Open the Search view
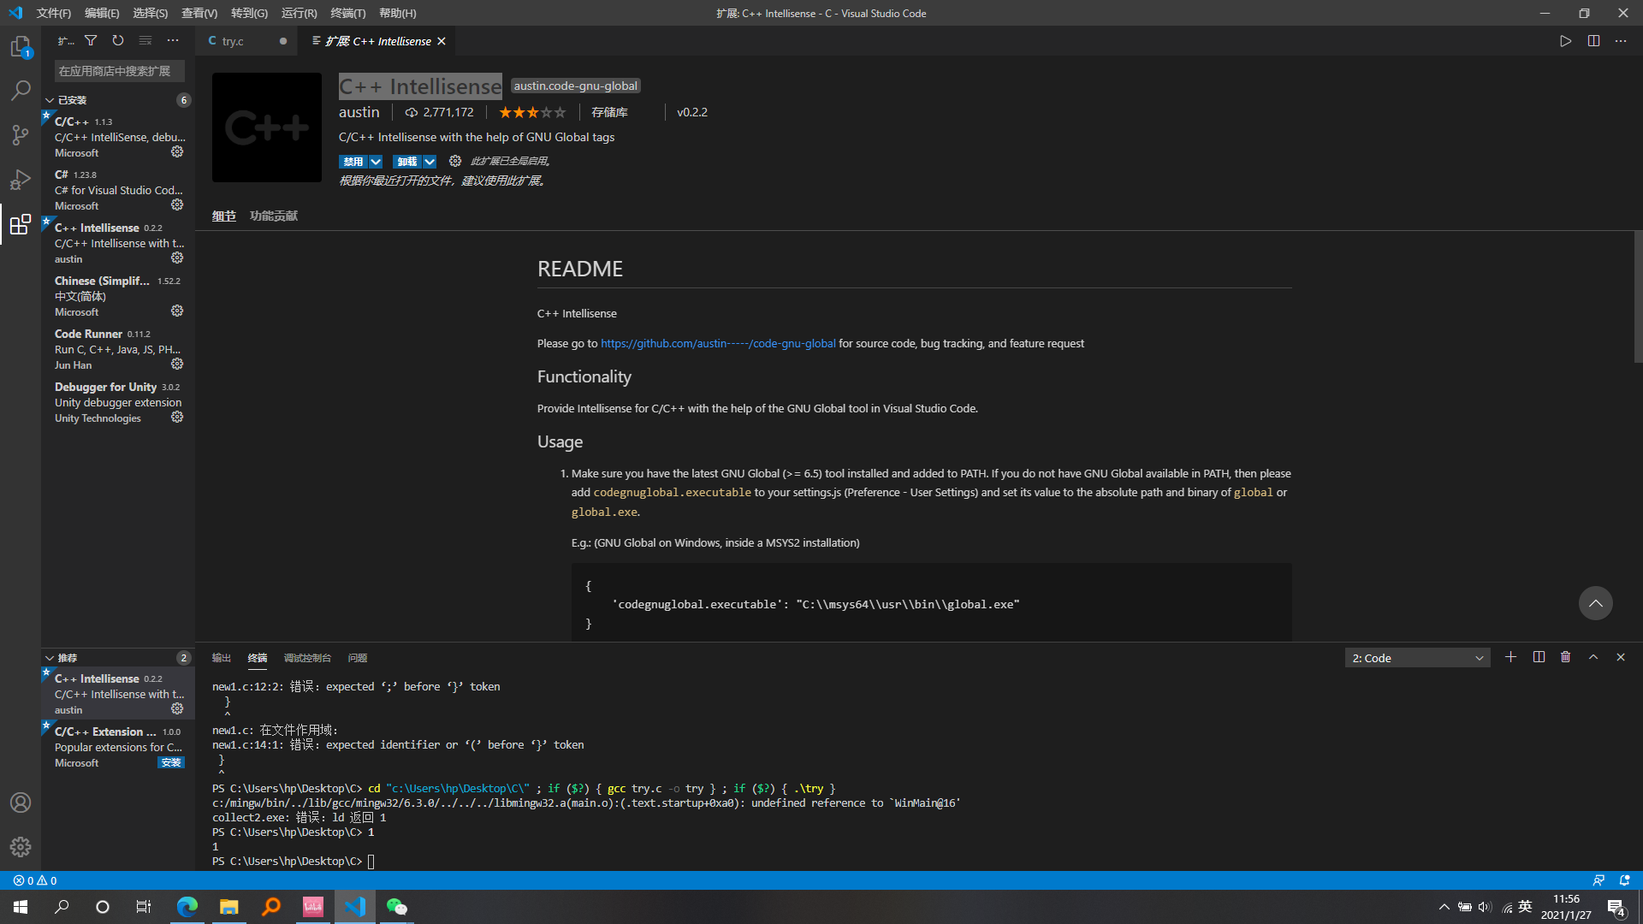 pyautogui.click(x=21, y=91)
